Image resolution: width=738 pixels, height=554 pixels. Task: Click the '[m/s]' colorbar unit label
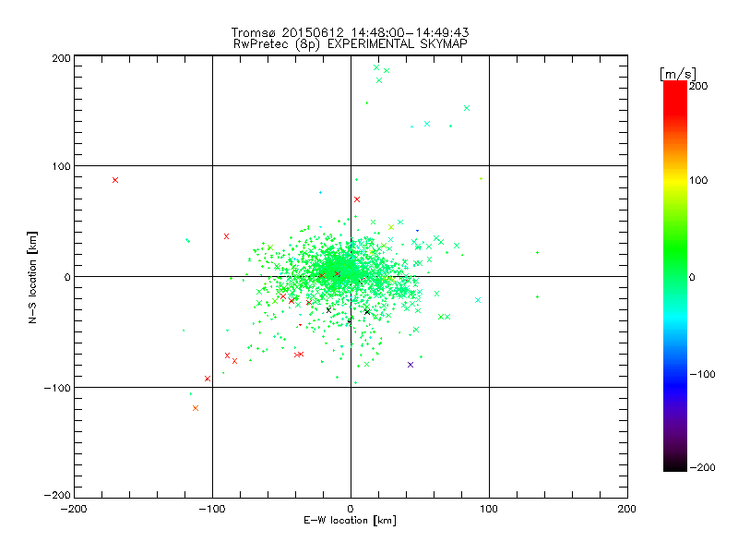tap(677, 74)
